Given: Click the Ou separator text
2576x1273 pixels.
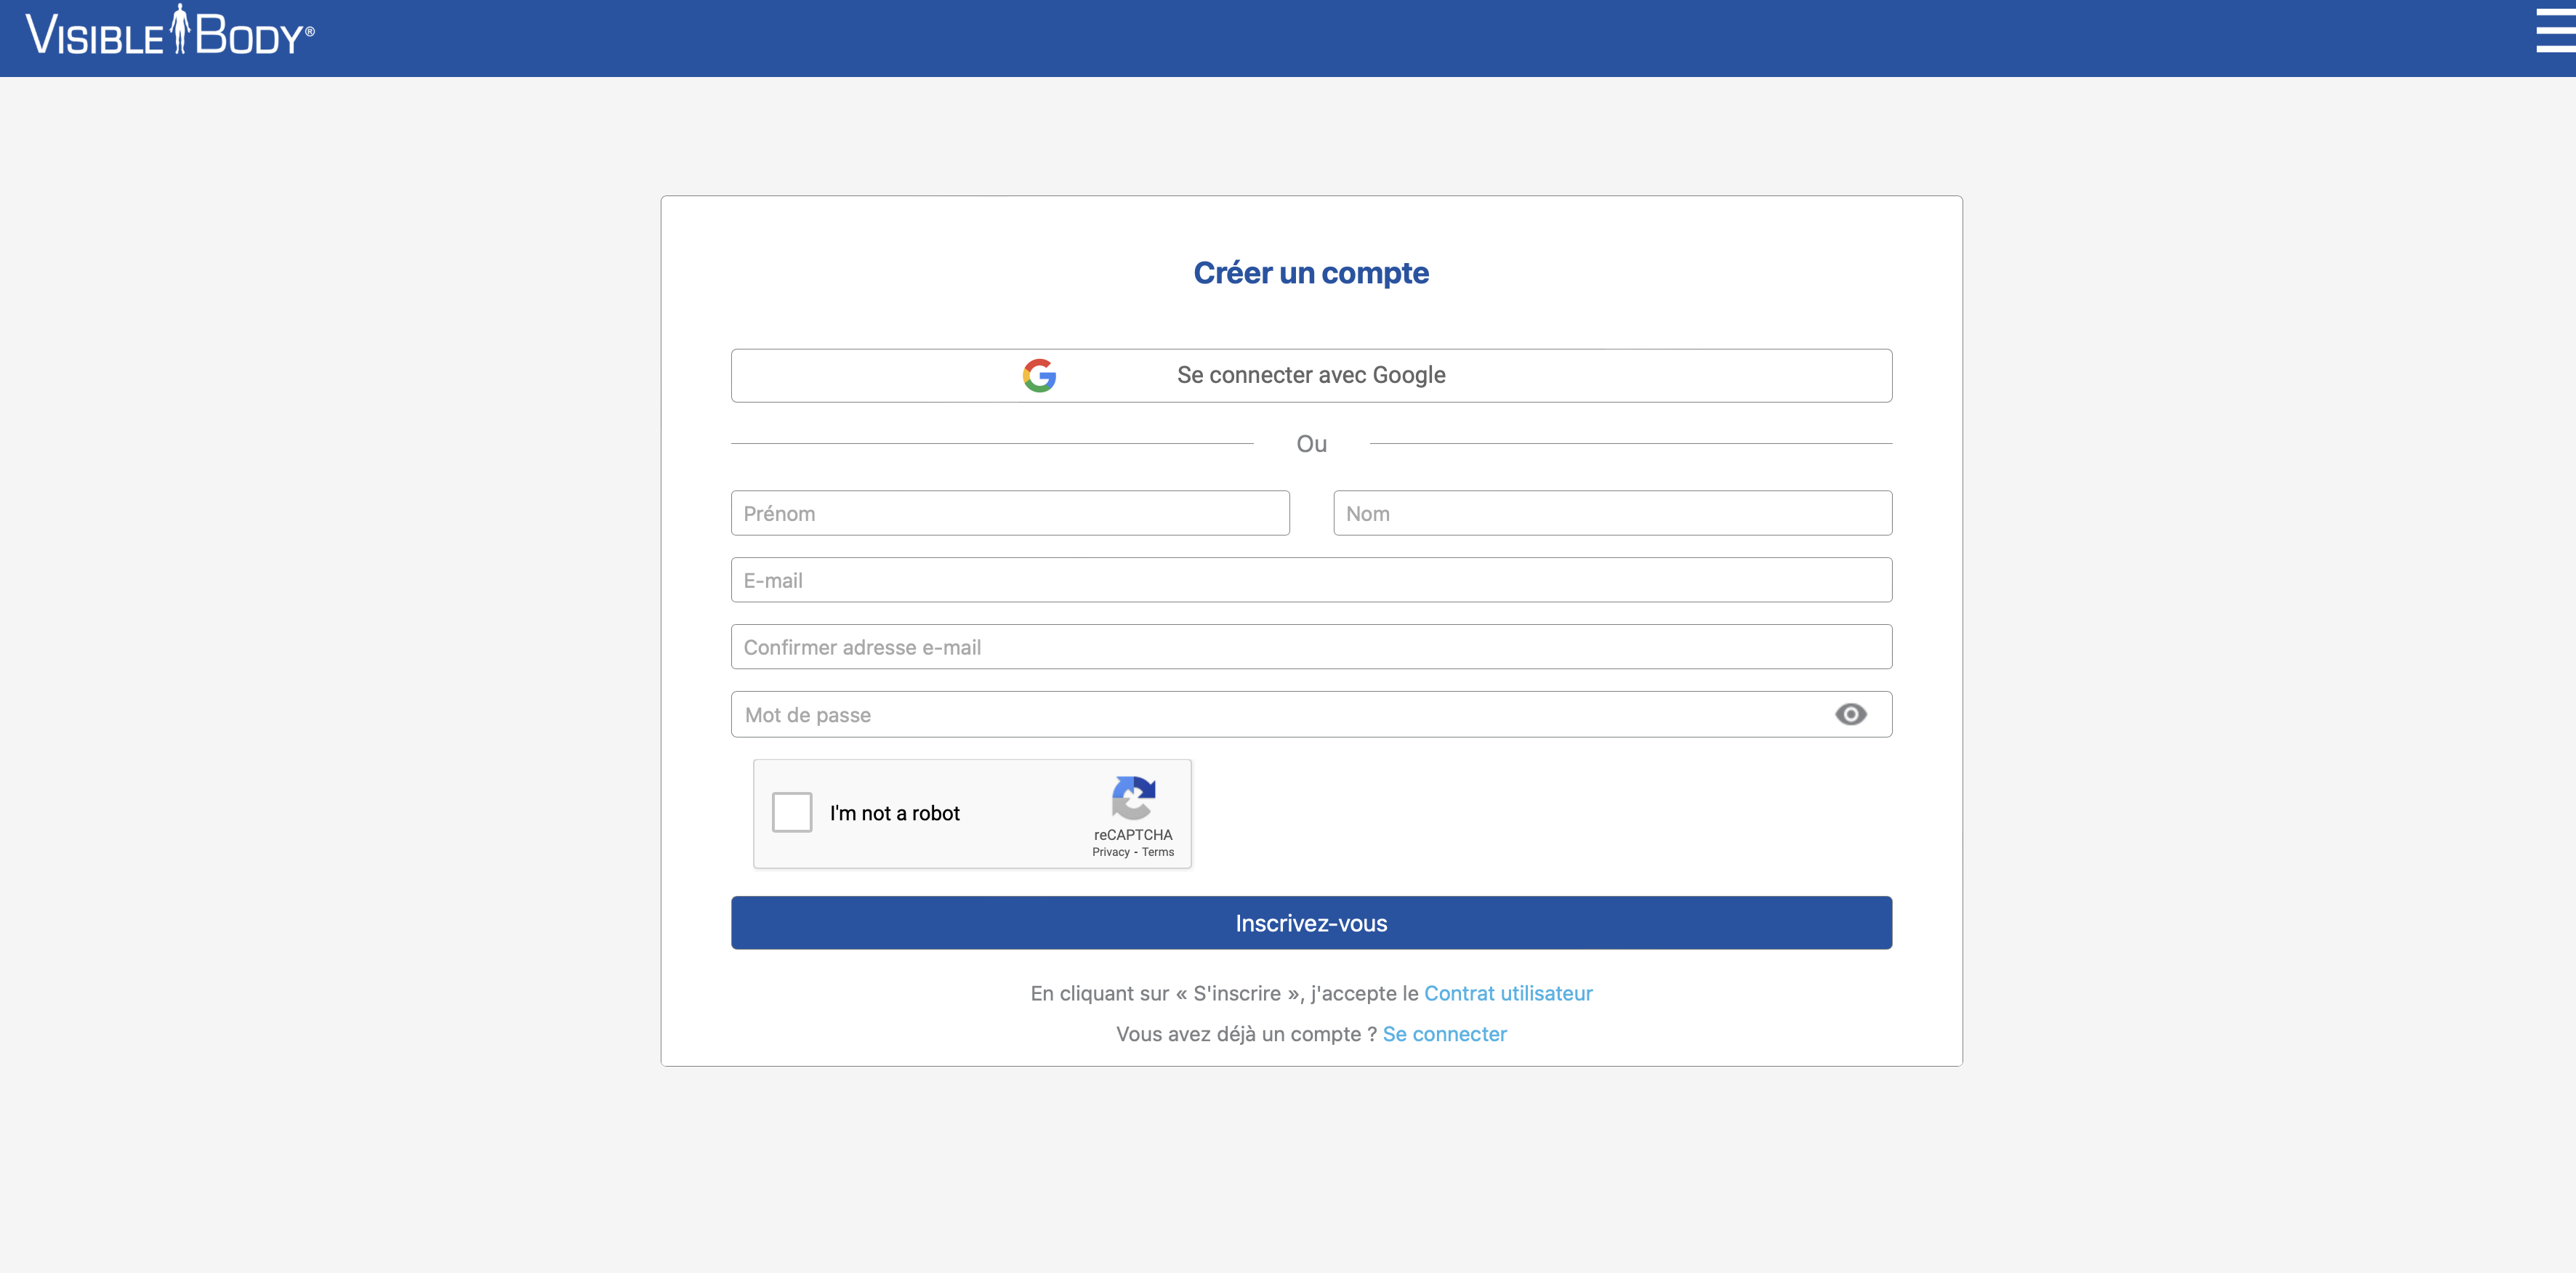Looking at the screenshot, I should [x=1311, y=444].
